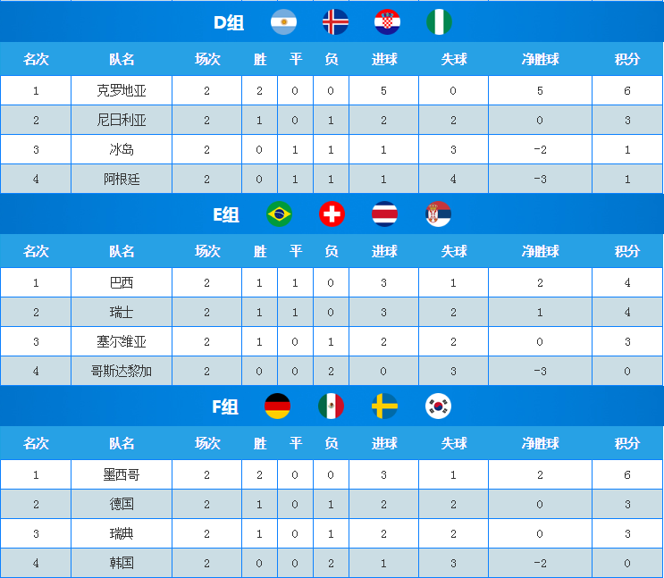Select the Iceland flag icon
Screen dimensions: 664x578
335,22
